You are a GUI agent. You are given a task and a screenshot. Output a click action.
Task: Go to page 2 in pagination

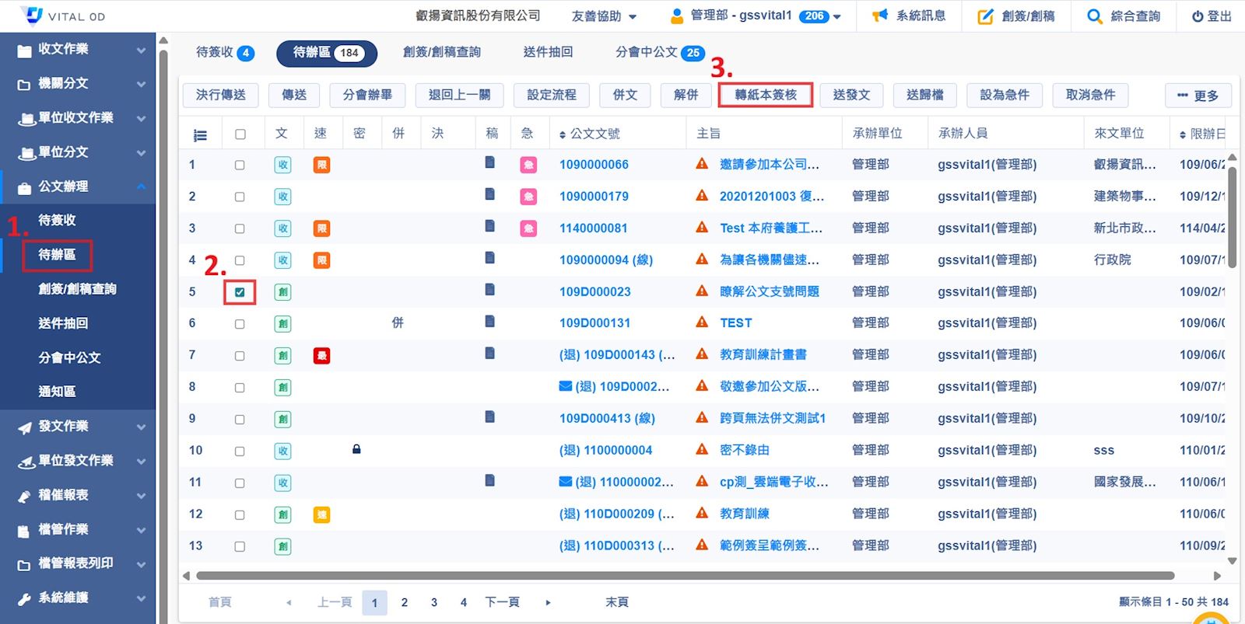tap(405, 602)
